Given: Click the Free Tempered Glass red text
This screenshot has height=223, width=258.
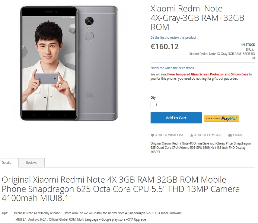Looking at the screenshot, I should pos(208,74).
